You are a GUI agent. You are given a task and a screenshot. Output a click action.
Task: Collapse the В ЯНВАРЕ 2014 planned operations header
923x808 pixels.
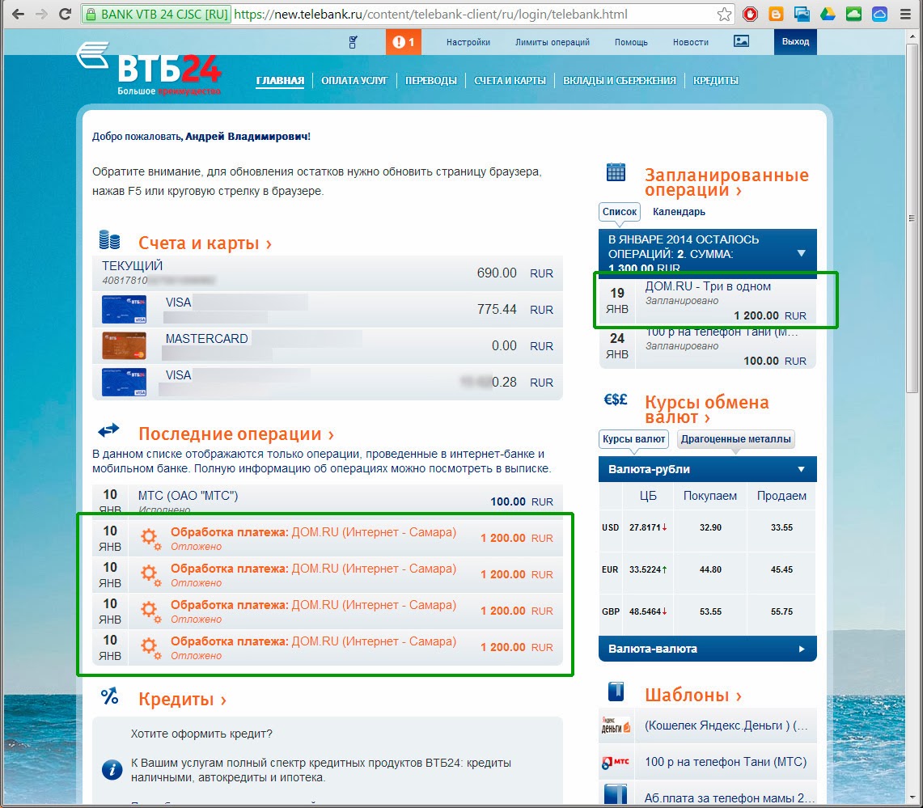(708, 254)
